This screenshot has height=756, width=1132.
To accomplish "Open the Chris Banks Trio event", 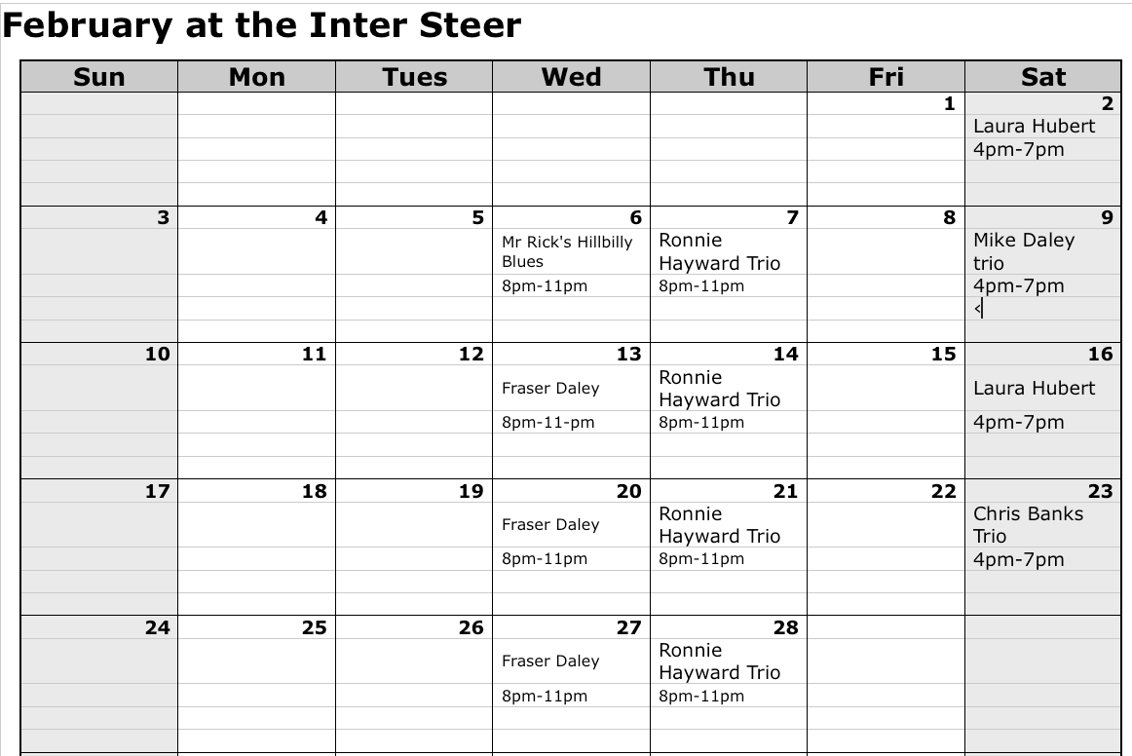I will point(1028,525).
